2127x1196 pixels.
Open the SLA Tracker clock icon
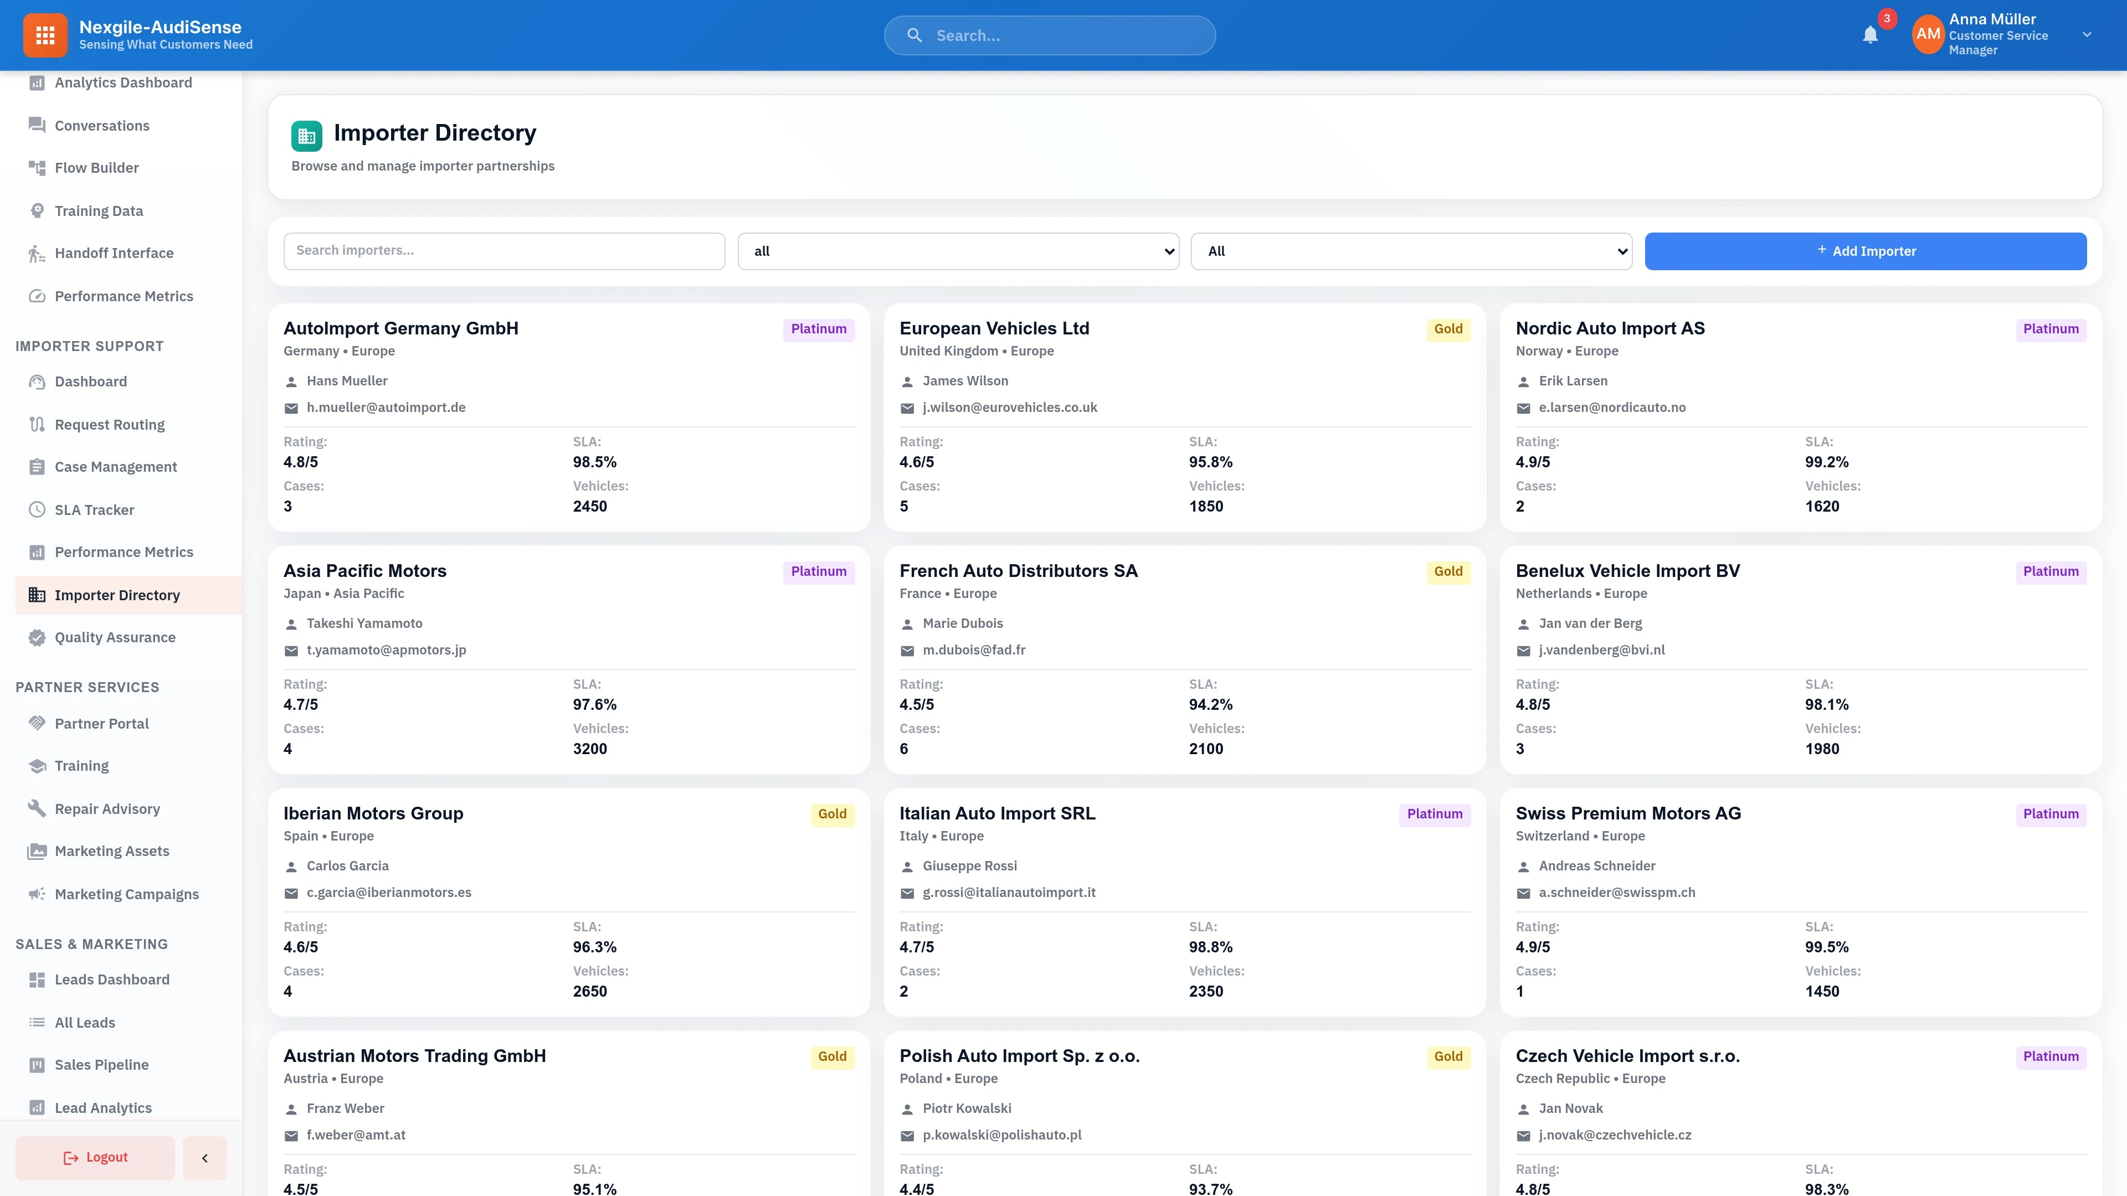[x=37, y=509]
